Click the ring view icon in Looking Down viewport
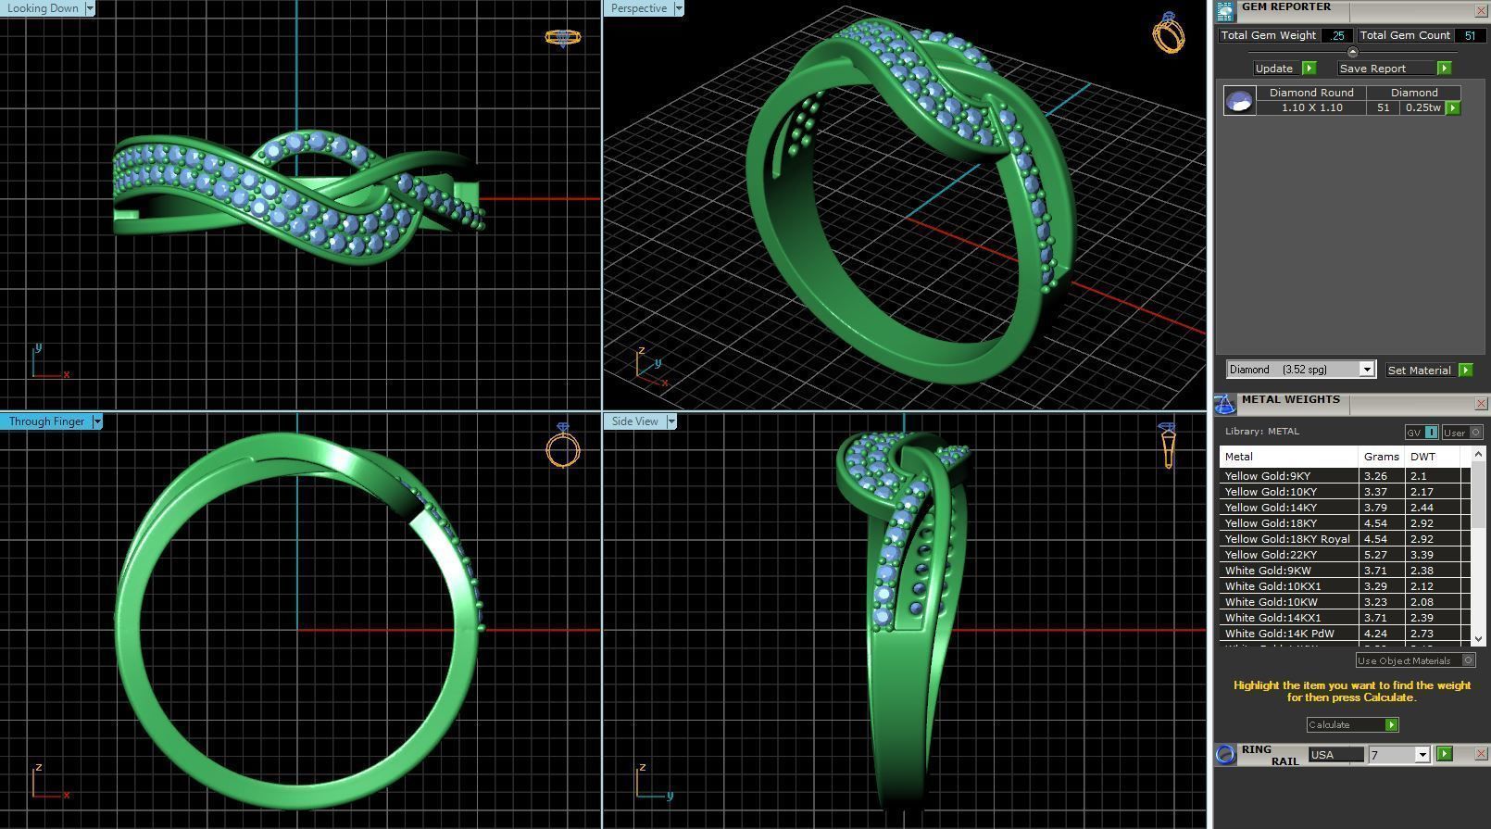Viewport: 1491px width, 829px height. pyautogui.click(x=562, y=37)
